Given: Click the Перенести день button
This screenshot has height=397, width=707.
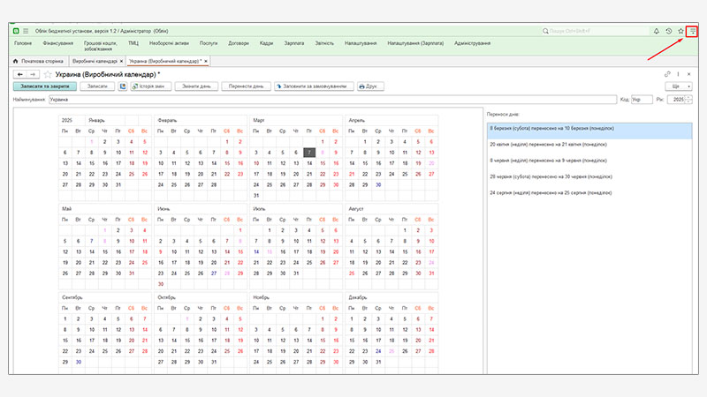Looking at the screenshot, I should (x=245, y=86).
